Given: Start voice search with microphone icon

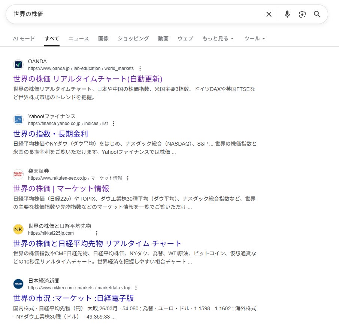Looking at the screenshot, I should (x=287, y=14).
